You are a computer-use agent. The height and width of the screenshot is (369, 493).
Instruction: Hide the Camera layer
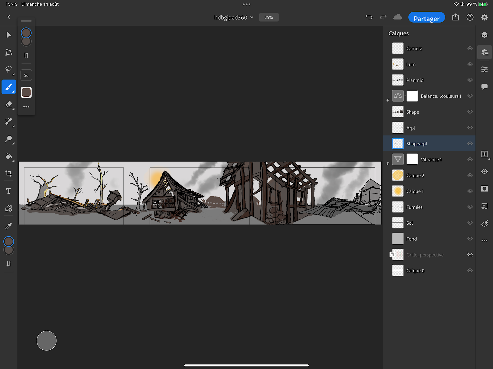tap(470, 48)
